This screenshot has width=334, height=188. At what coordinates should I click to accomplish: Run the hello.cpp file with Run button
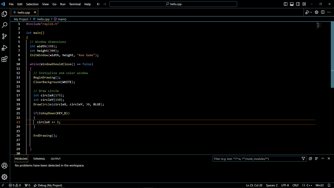(308, 12)
